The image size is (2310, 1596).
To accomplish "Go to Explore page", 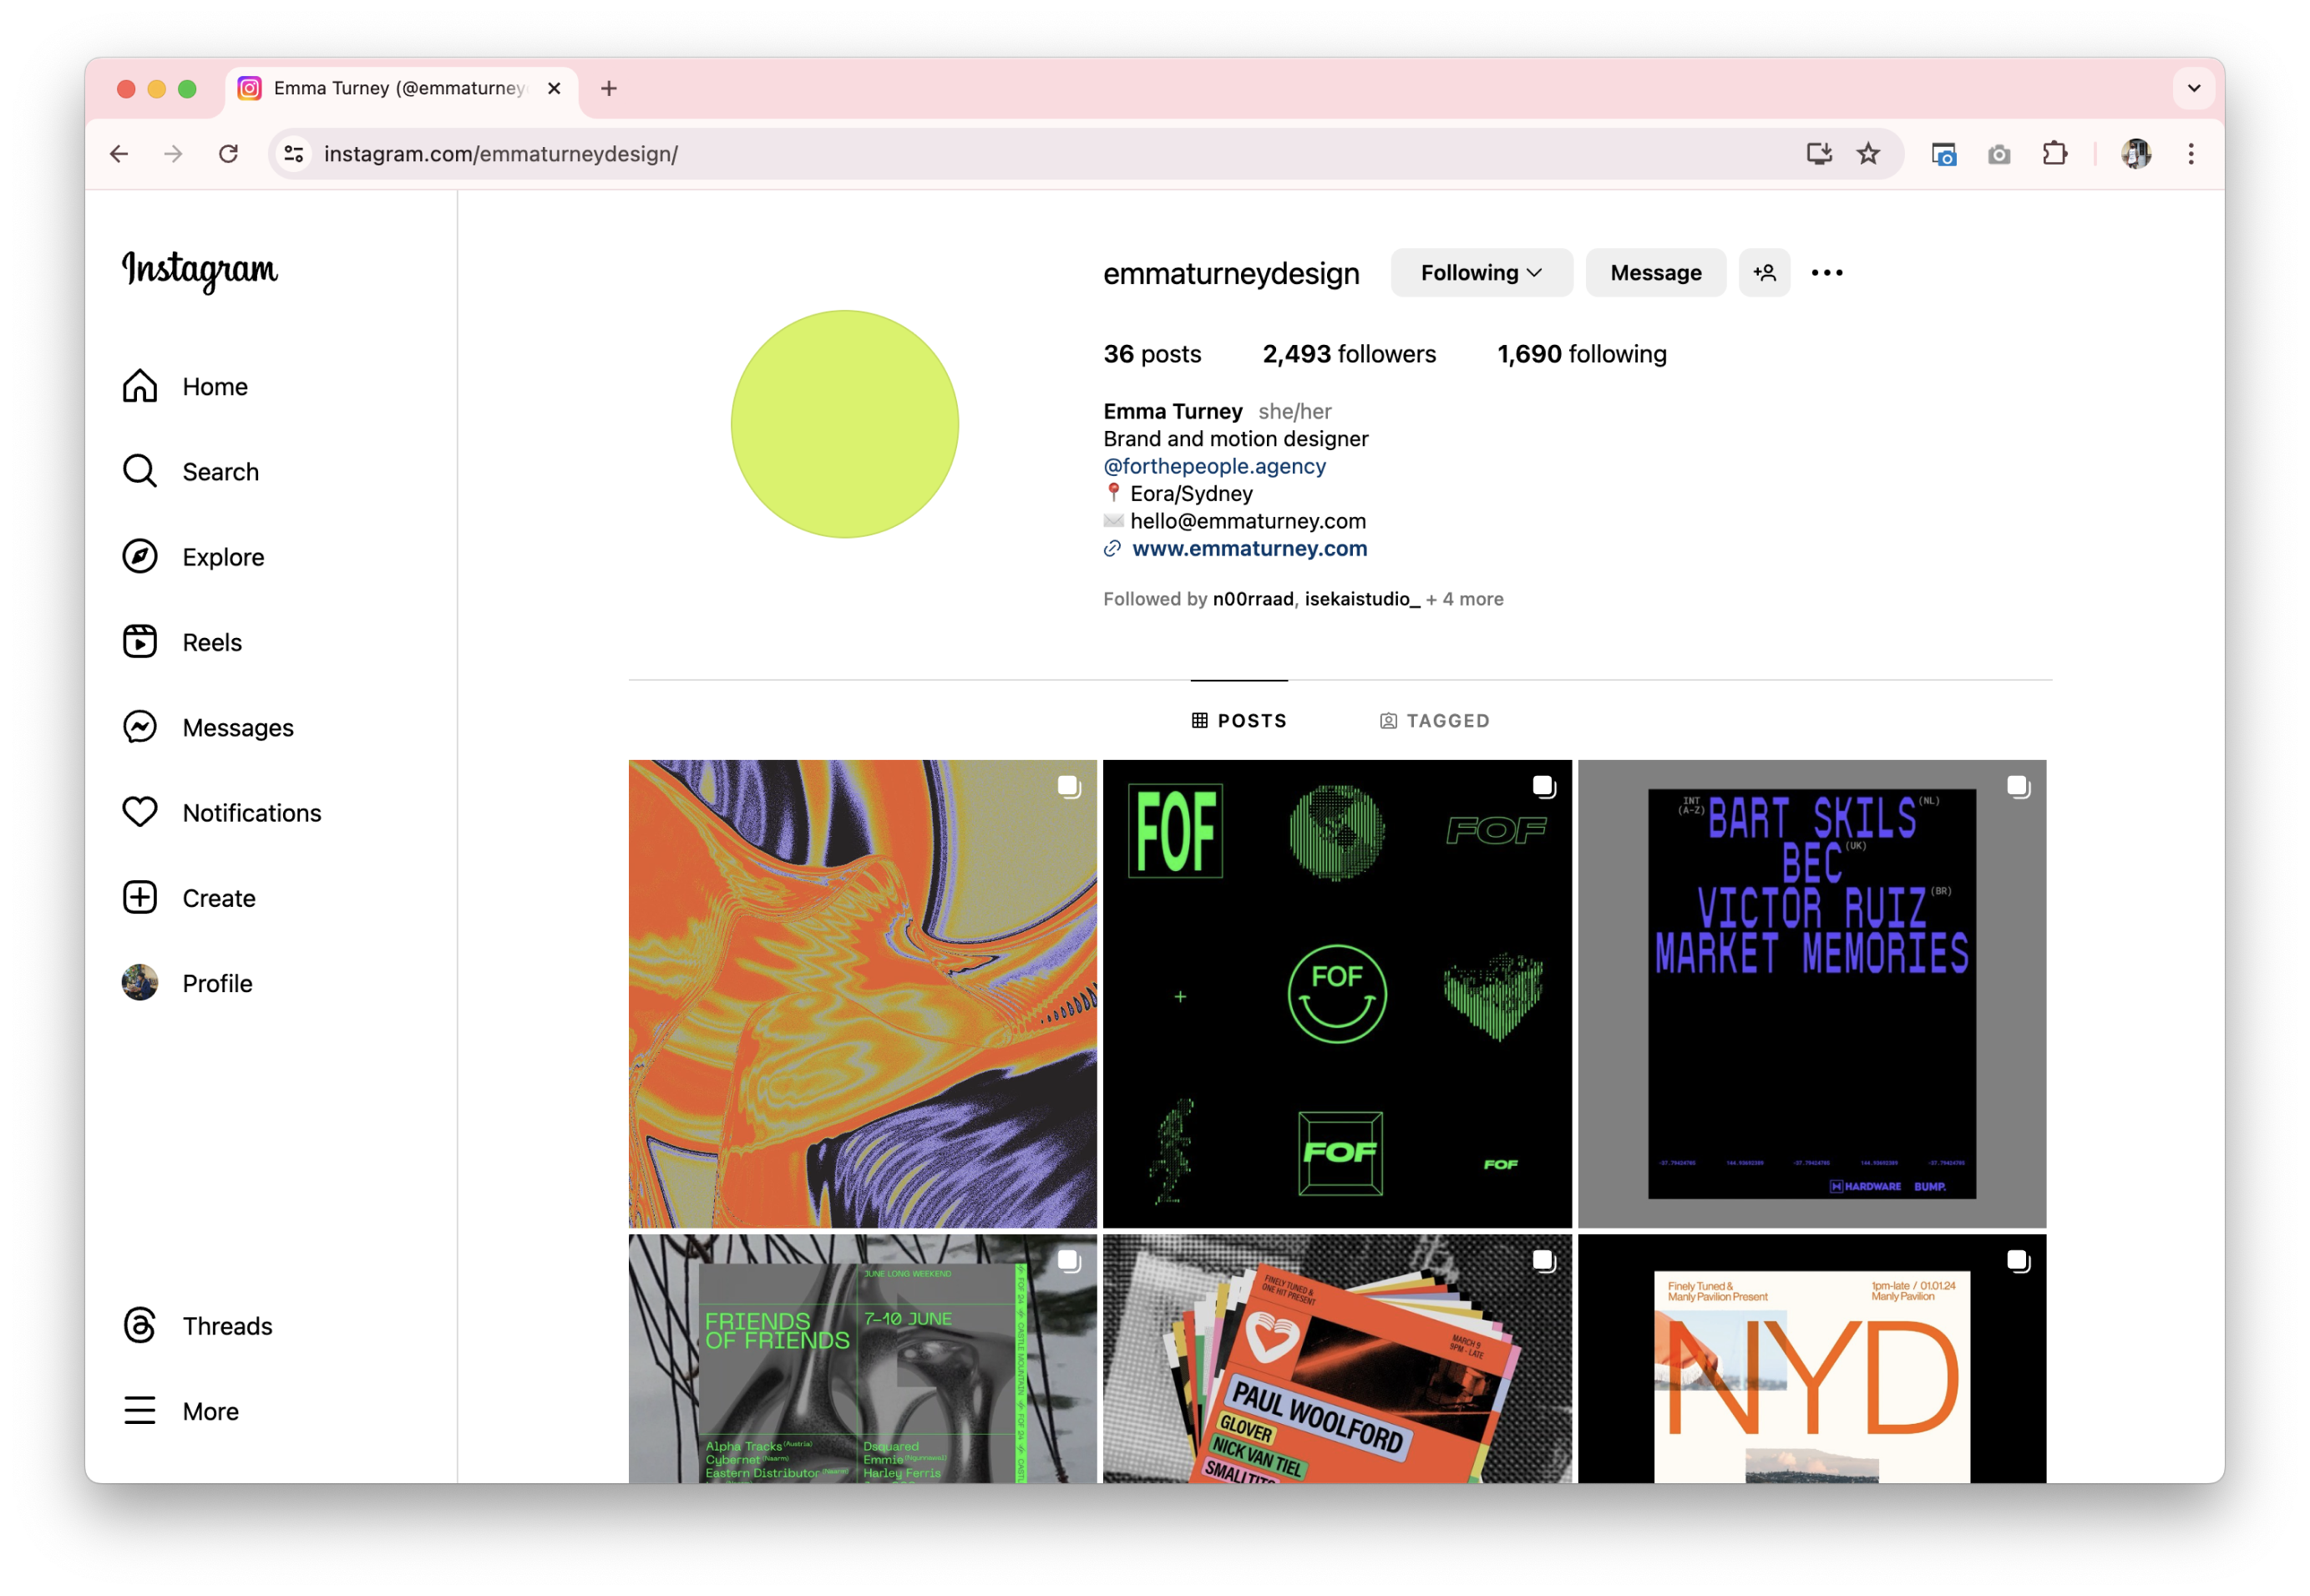I will (x=193, y=557).
